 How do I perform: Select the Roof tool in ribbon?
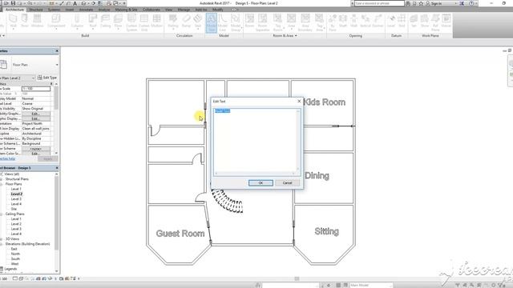click(93, 22)
